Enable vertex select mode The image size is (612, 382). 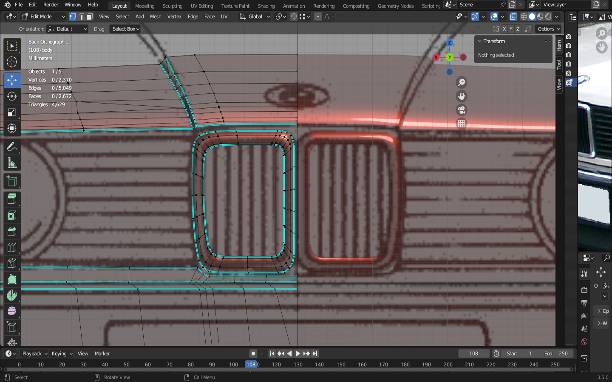(x=73, y=17)
